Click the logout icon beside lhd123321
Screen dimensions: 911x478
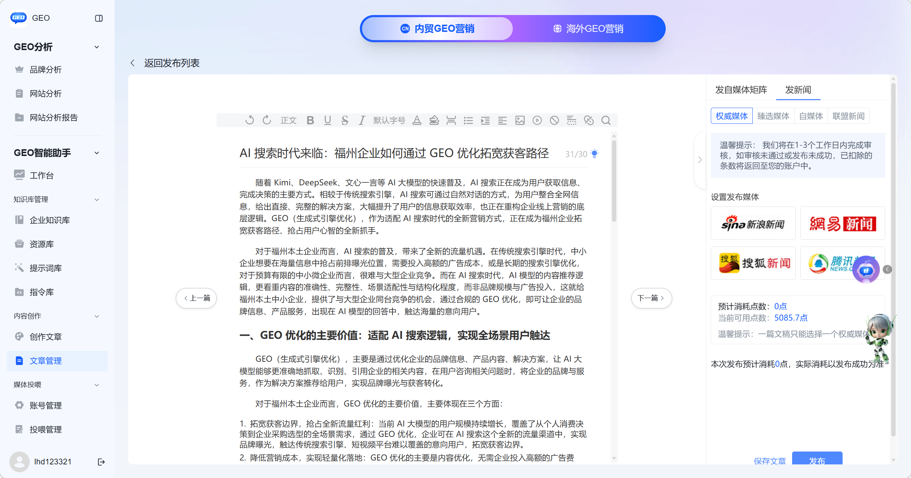101,462
